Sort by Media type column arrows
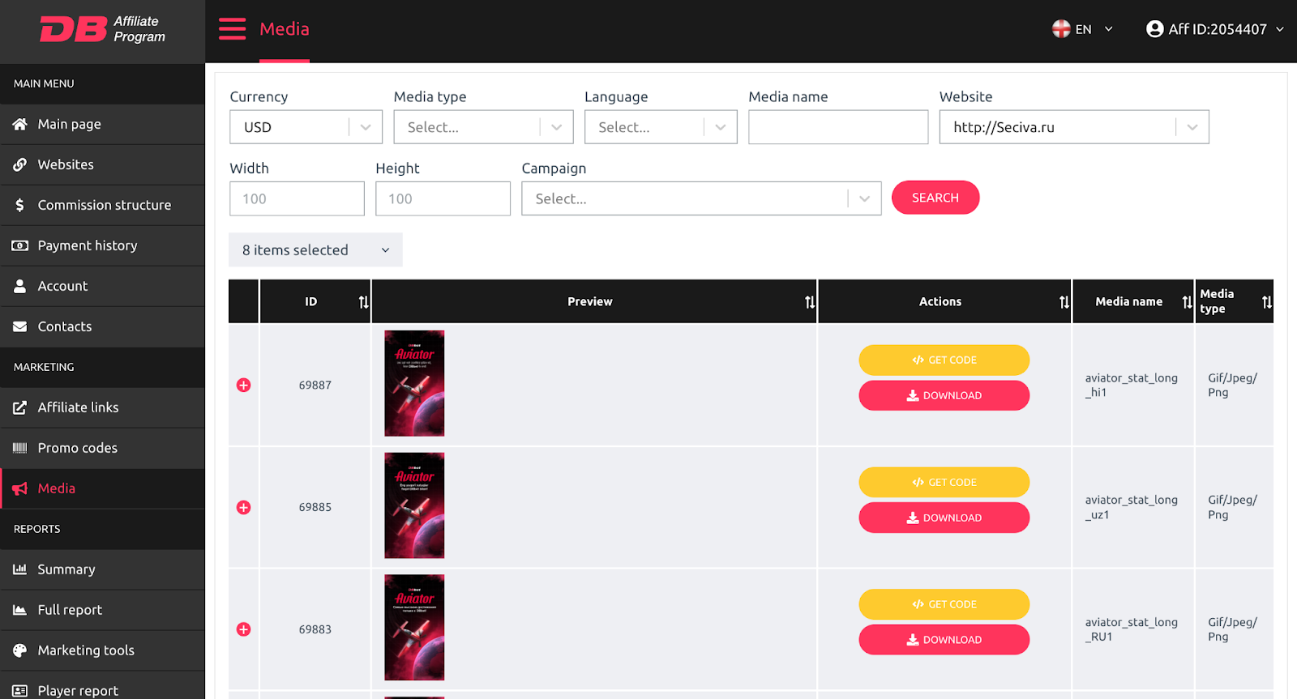 coord(1266,302)
